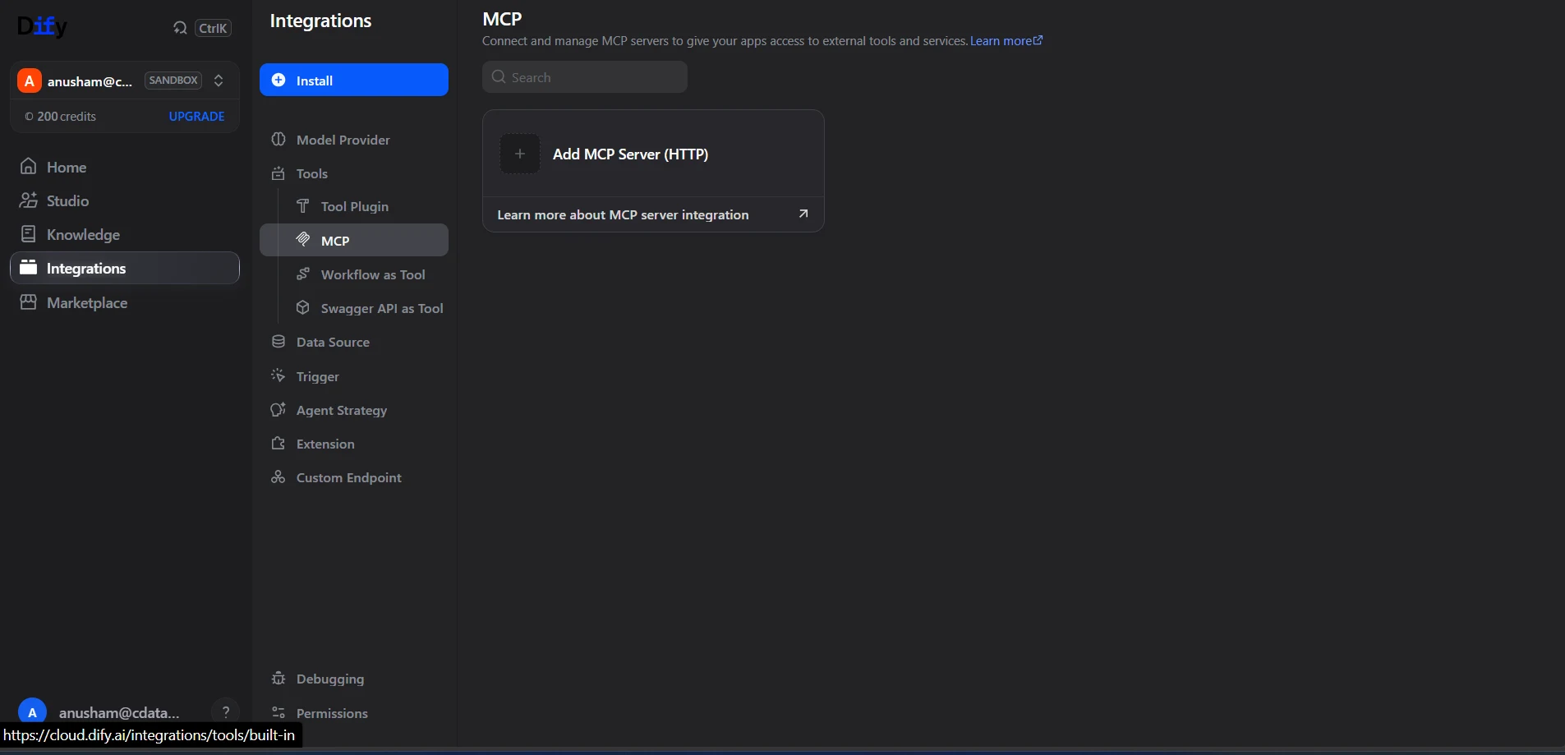Viewport: 1565px width, 755px height.
Task: Click the Tool Plugin hammer icon
Action: click(303, 205)
